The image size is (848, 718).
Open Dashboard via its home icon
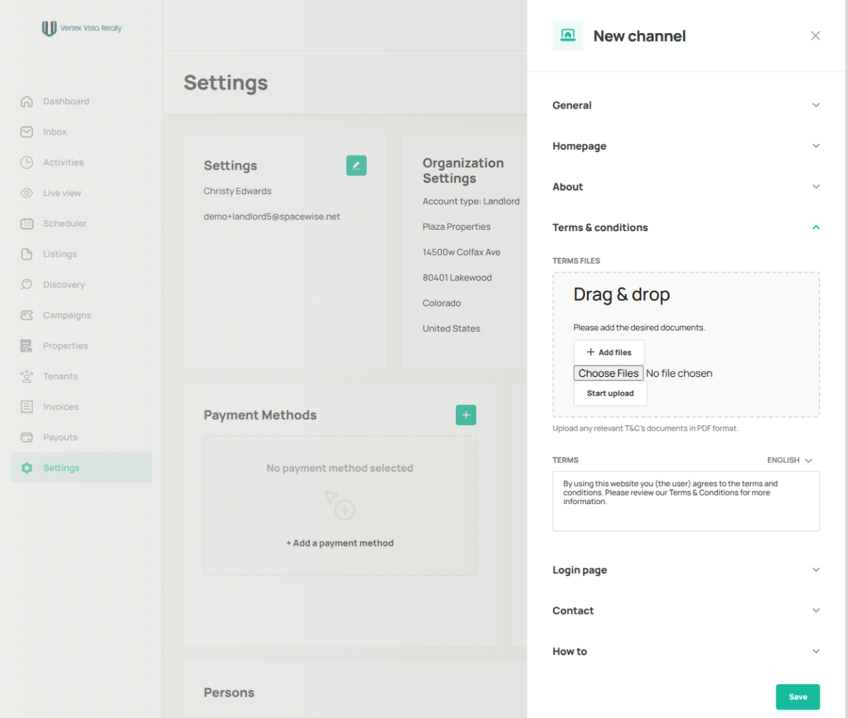point(26,101)
